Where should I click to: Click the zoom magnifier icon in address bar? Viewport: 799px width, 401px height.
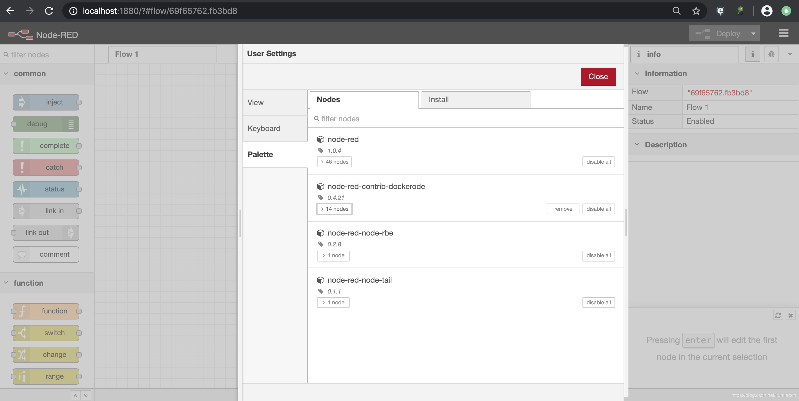click(x=677, y=11)
